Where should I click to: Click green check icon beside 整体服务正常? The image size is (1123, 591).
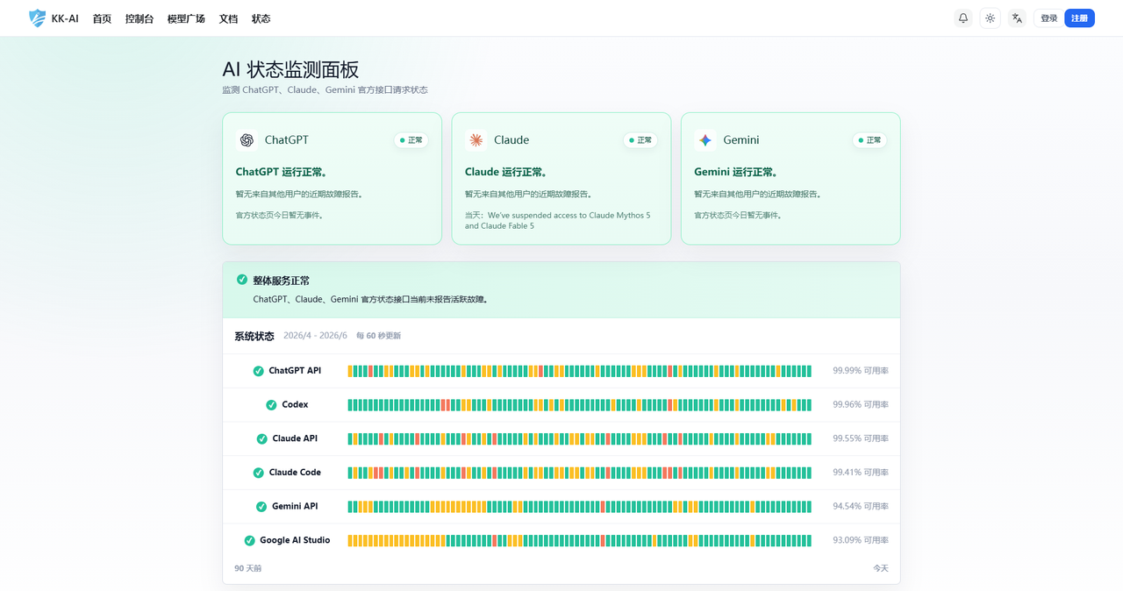[x=242, y=280]
